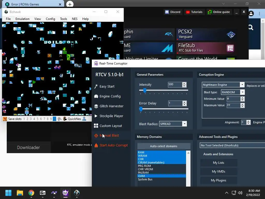Open Glitch Harvester via its stack icon

pyautogui.click(x=96, y=106)
